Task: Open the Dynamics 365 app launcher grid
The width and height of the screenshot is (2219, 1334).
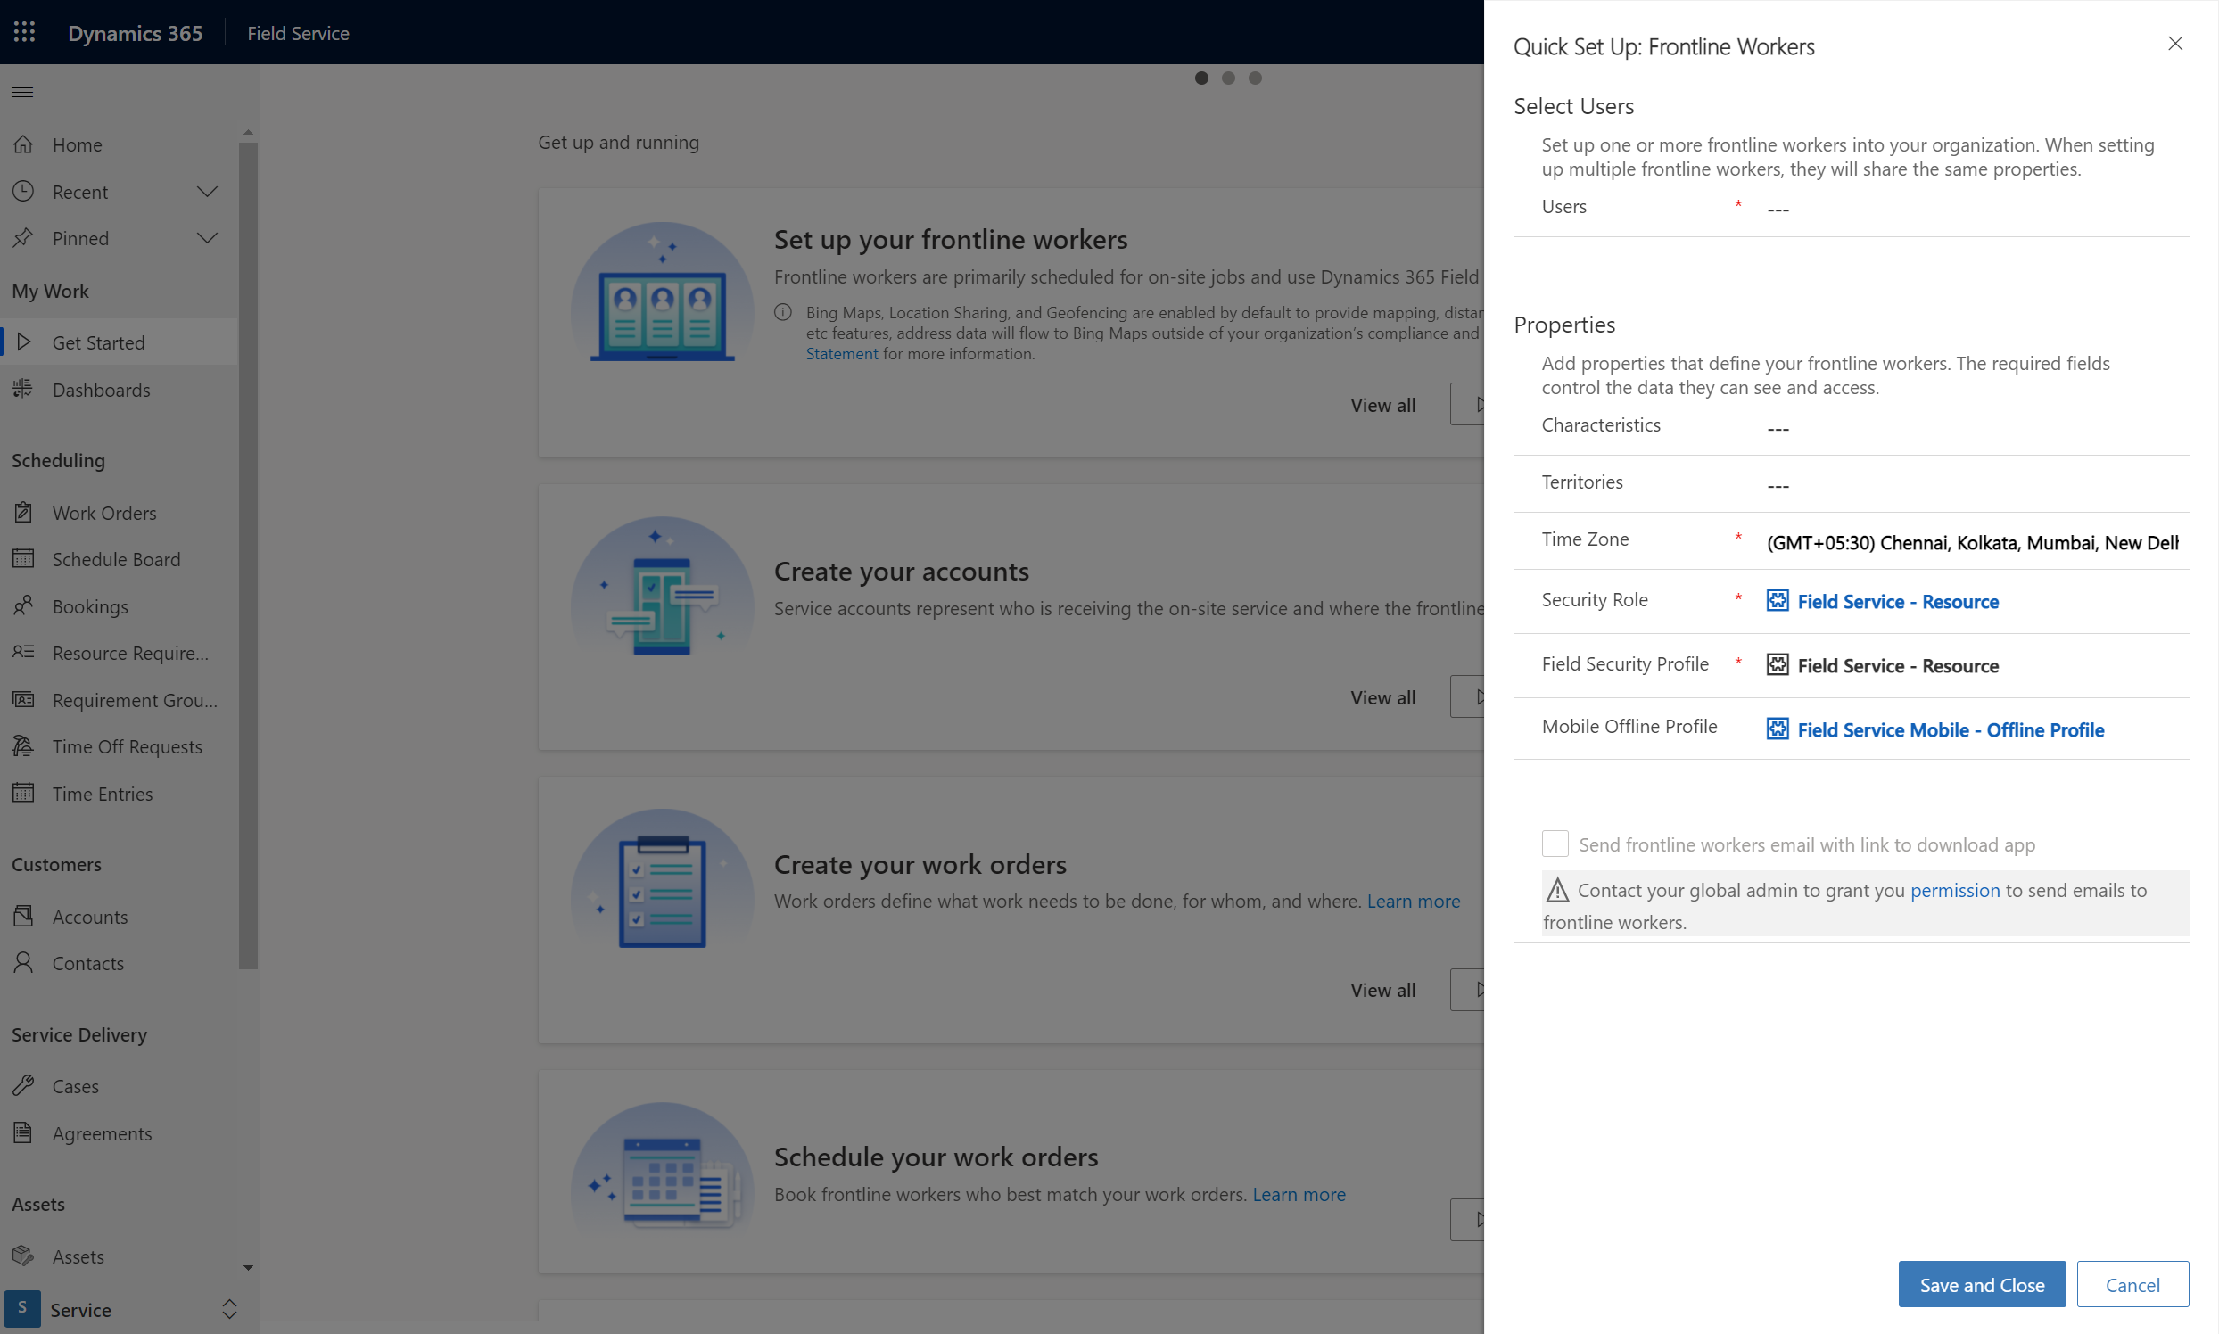Action: coord(24,32)
